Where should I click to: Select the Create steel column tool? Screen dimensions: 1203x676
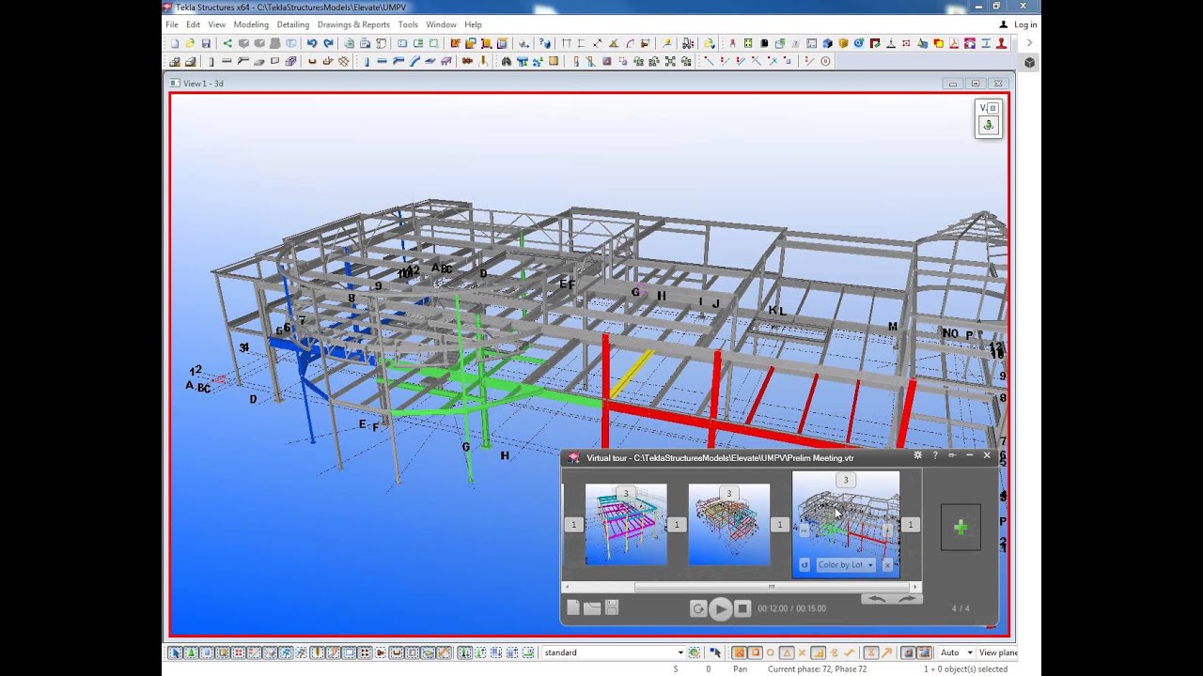(367, 62)
